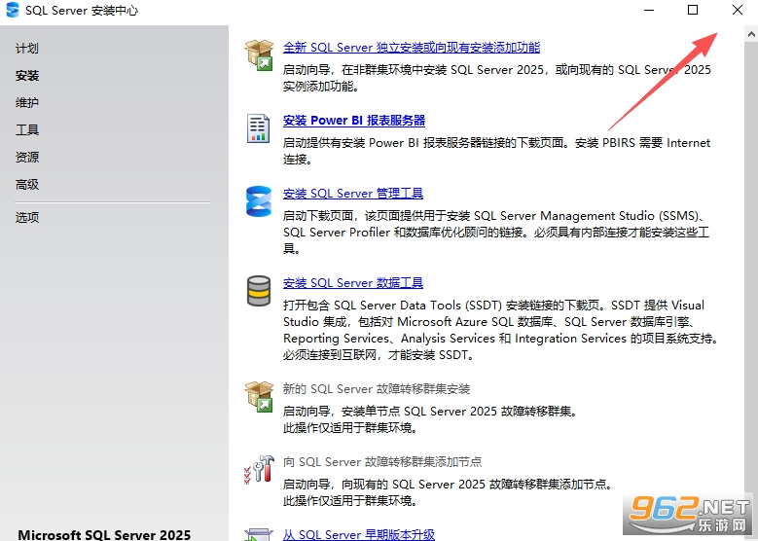The height and width of the screenshot is (541, 758).
Task: Click the text 此操作仅适用于群集环境 under 故障转移群集安装
Action: click(350, 427)
